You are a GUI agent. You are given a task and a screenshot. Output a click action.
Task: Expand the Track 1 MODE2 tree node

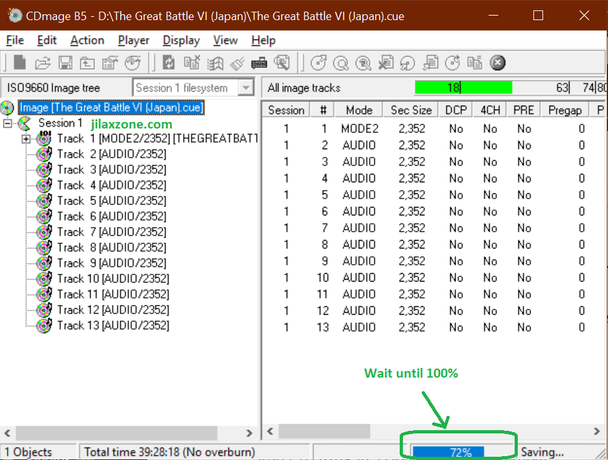pos(26,139)
